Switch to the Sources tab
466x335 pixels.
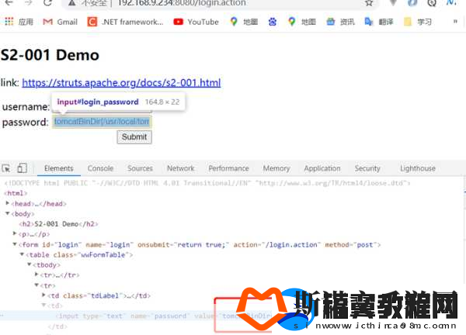pyautogui.click(x=140, y=168)
